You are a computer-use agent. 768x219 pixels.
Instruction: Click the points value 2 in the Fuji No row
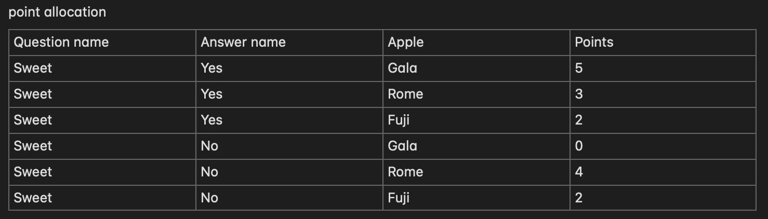[x=579, y=198]
